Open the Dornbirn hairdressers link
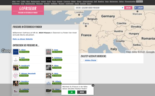 pos(25,81)
